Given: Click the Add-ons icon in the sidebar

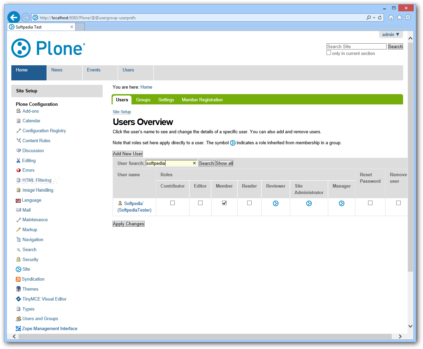Looking at the screenshot, I should [19, 111].
